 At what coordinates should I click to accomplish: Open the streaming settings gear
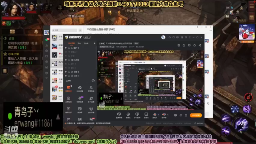[x=186, y=115]
